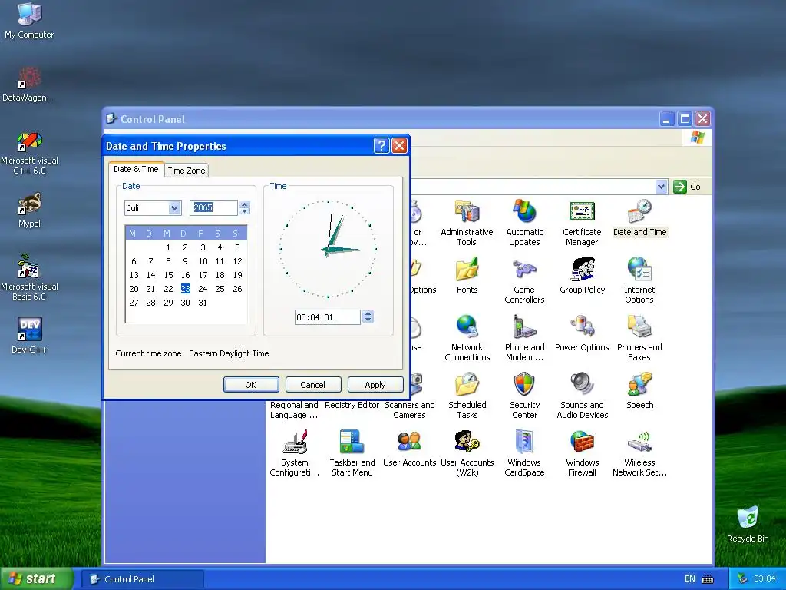This screenshot has height=590, width=786.
Task: Open the Speech applet icon
Action: (x=639, y=384)
